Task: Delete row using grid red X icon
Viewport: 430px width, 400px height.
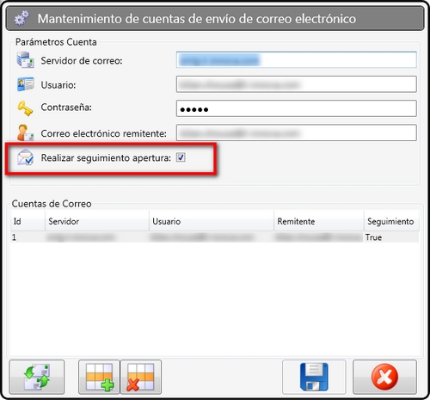Action: coord(141,377)
